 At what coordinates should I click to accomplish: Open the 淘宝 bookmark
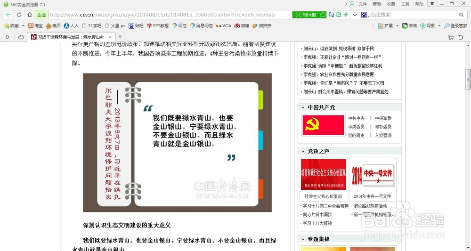pyautogui.click(x=35, y=26)
